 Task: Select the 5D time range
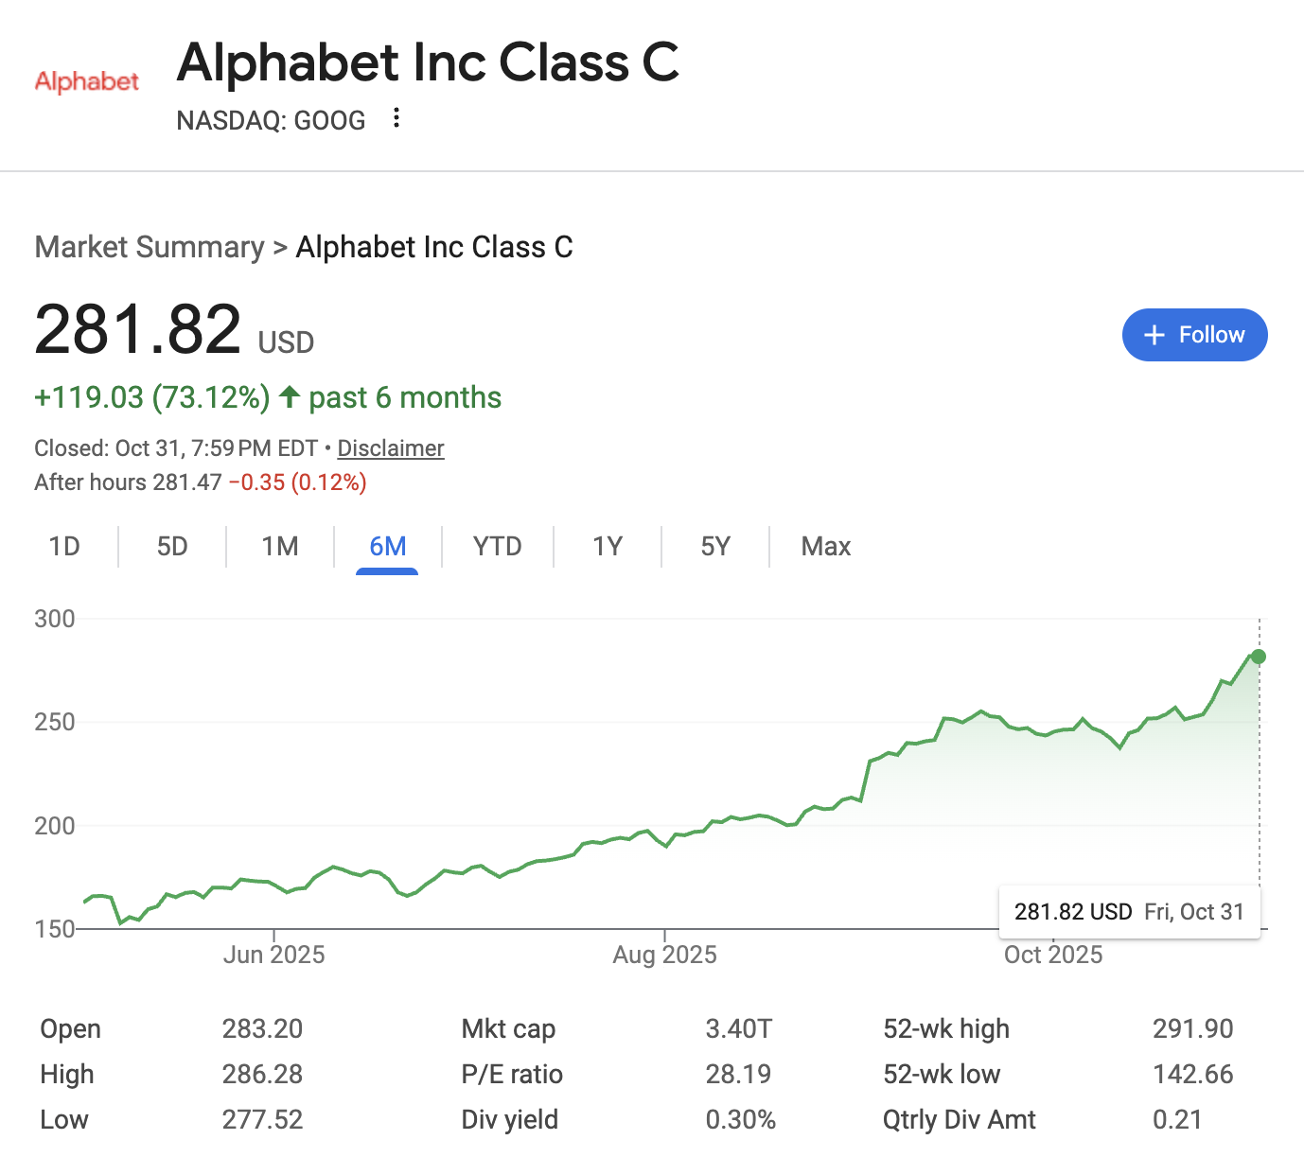(172, 547)
